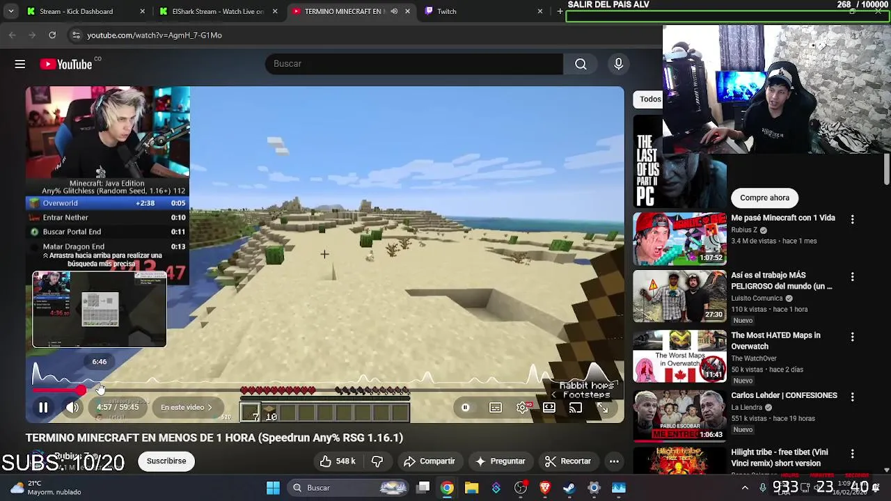Screen dimensions: 891x501
Task: Pause the YouTube video
Action: coord(43,408)
